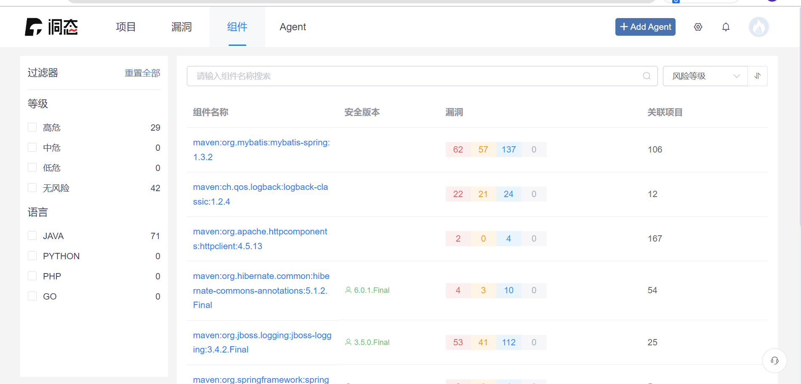Click the blue 10 count for hibernate-commons-annotations
The image size is (801, 384).
508,290
